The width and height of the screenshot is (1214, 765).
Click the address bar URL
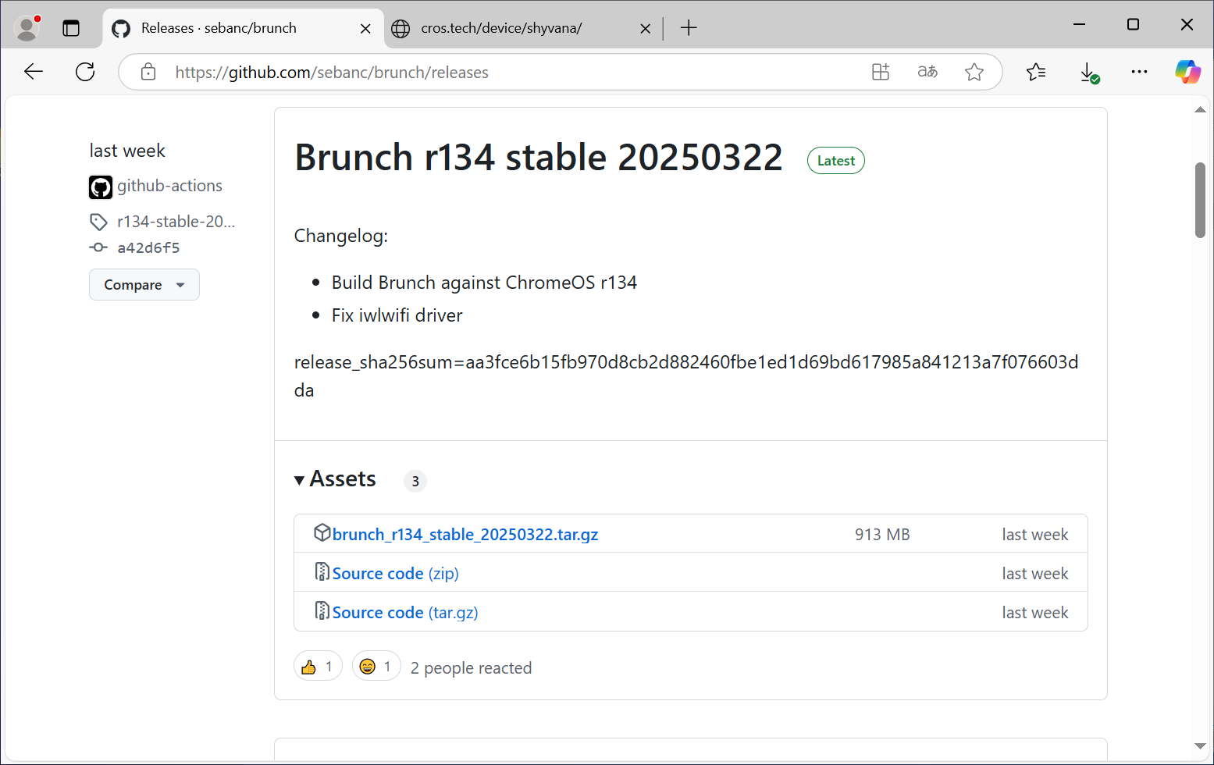coord(332,73)
